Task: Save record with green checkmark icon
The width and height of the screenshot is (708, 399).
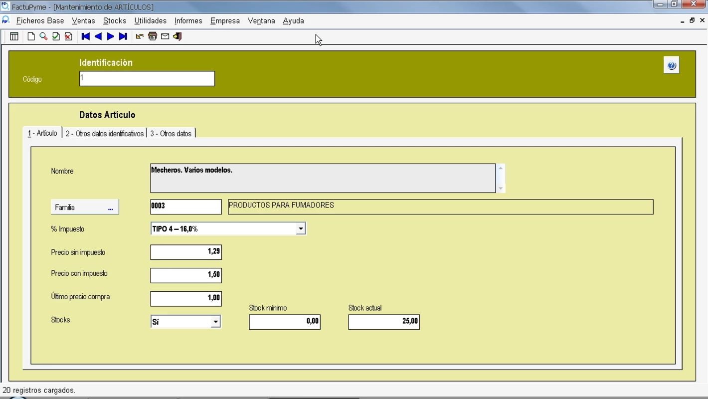Action: (56, 36)
